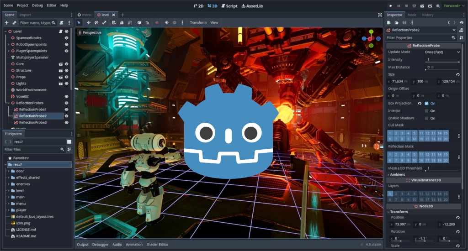
Task: Choose the Rotate Mode tool
Action: (x=96, y=23)
